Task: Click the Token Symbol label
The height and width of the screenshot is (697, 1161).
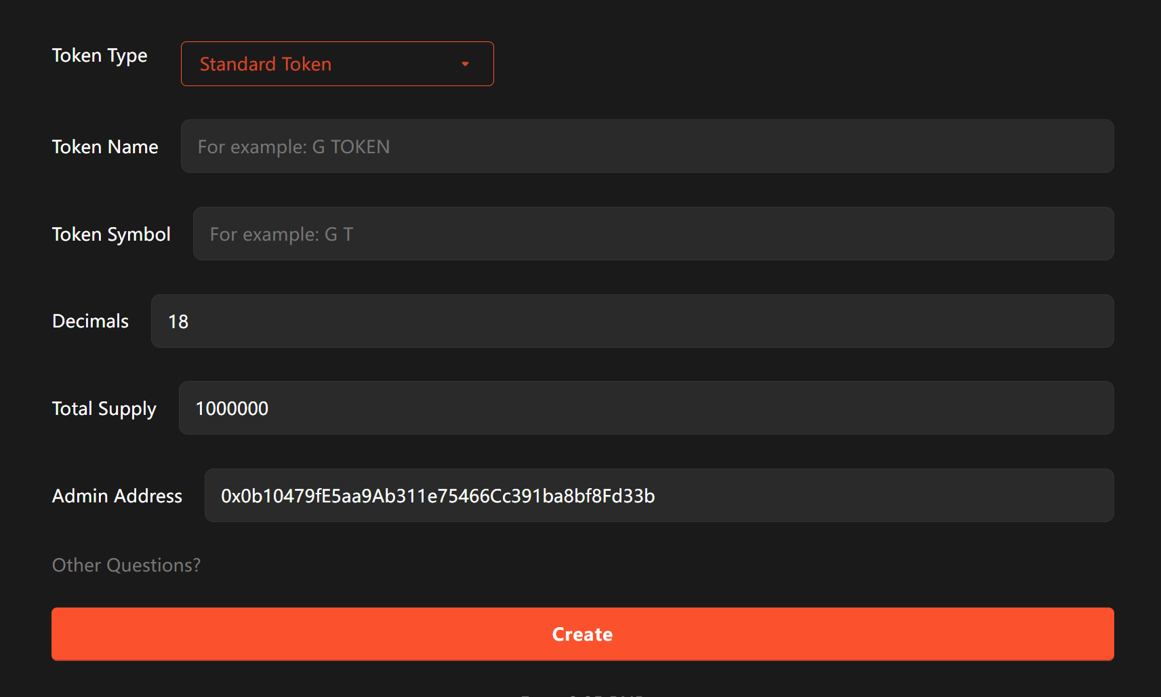Action: 111,234
